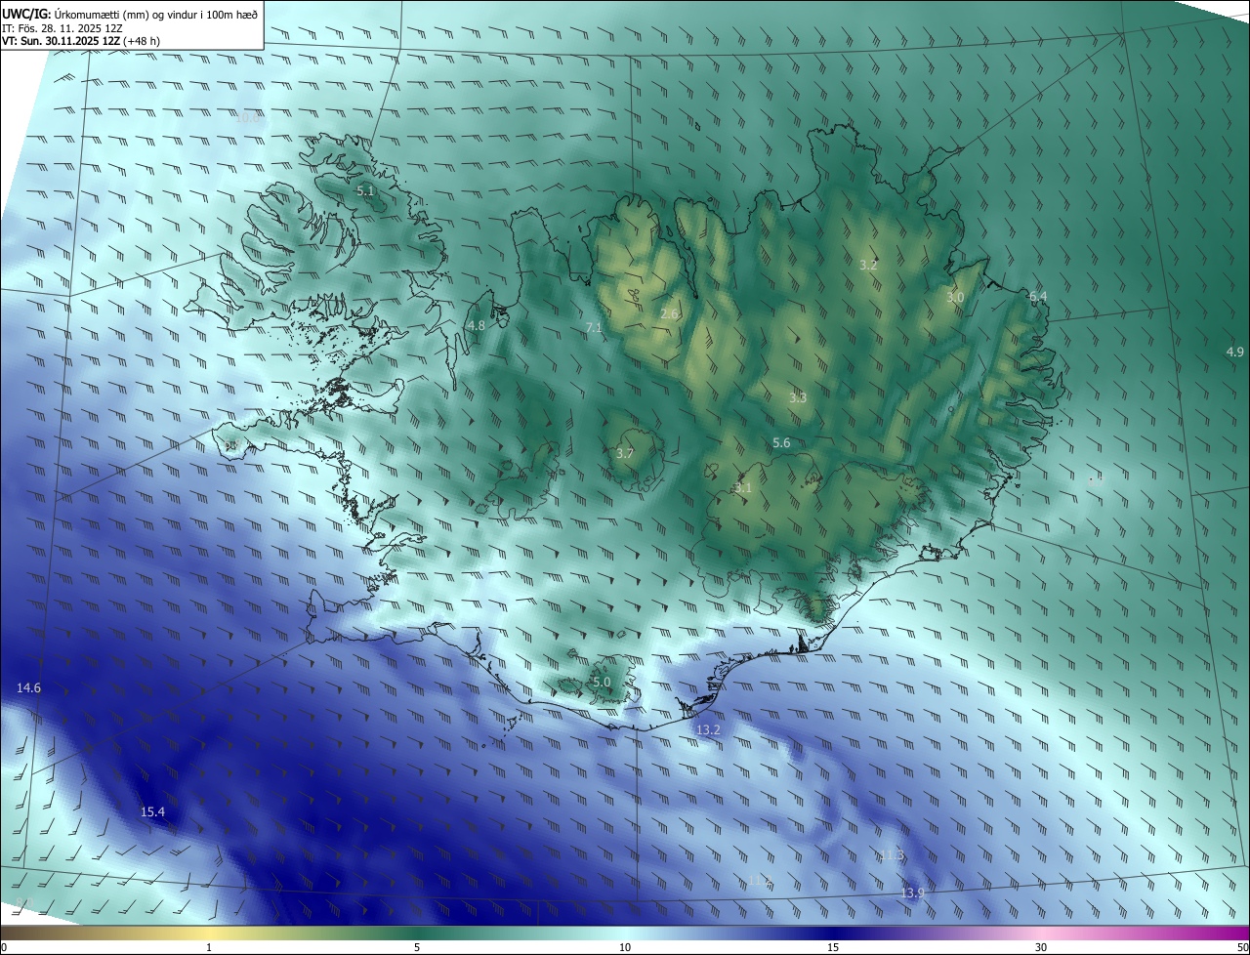Click the 15.4 value in the dark blue band
The height and width of the screenshot is (955, 1250).
pyautogui.click(x=152, y=811)
